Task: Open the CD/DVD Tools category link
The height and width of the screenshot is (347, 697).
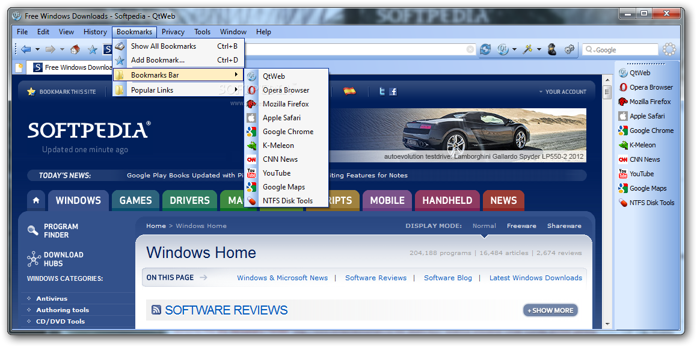Action: tap(61, 321)
